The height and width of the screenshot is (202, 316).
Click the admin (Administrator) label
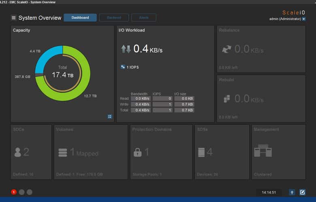285,19
